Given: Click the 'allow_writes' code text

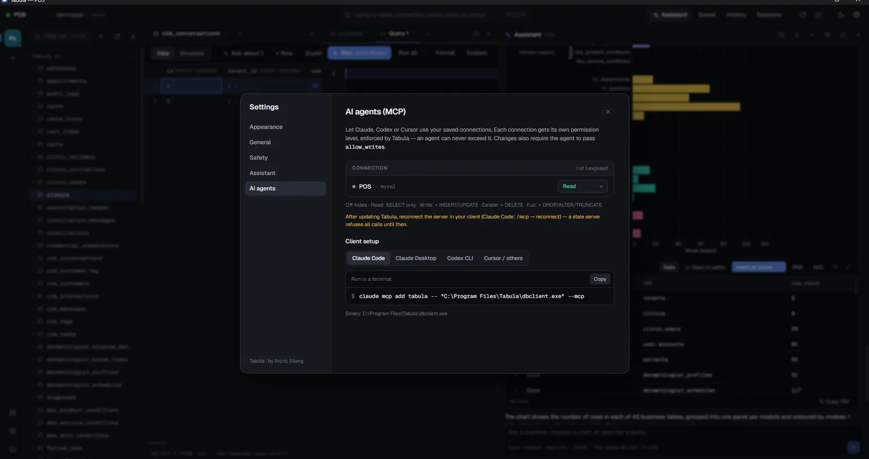Looking at the screenshot, I should (x=365, y=147).
